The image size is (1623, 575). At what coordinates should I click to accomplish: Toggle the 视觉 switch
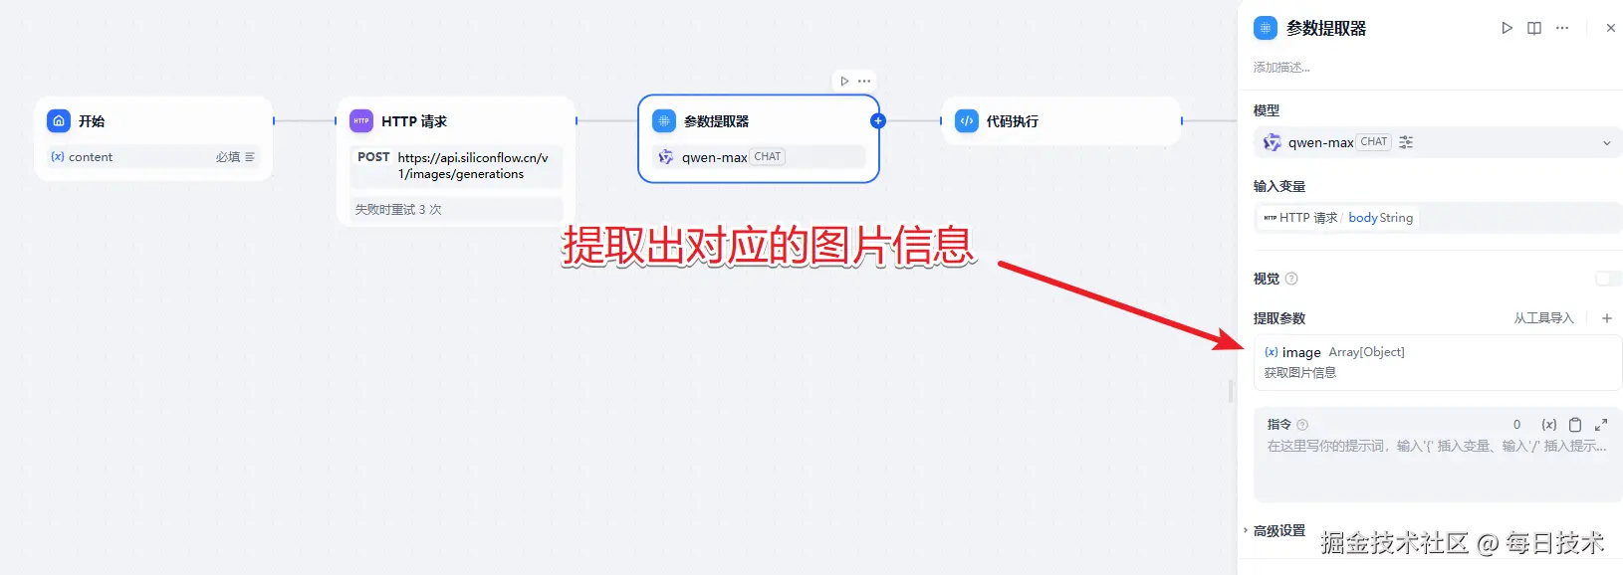click(1607, 279)
